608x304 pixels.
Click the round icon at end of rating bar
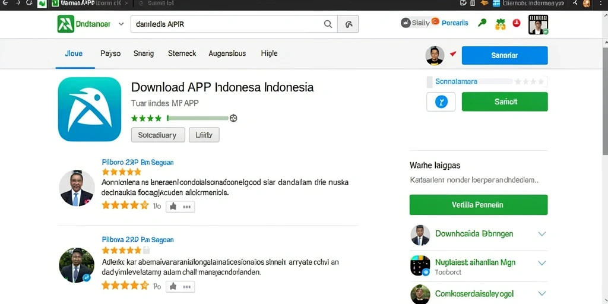point(233,118)
